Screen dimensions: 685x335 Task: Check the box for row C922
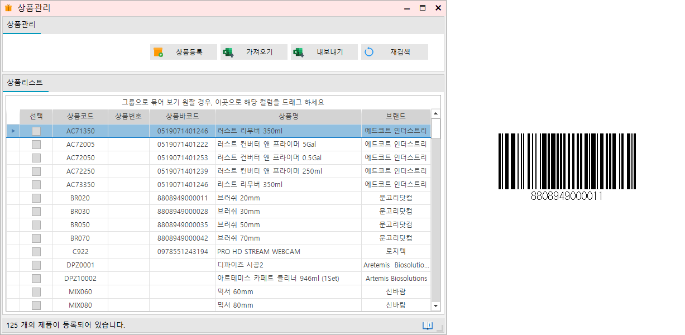coord(36,252)
